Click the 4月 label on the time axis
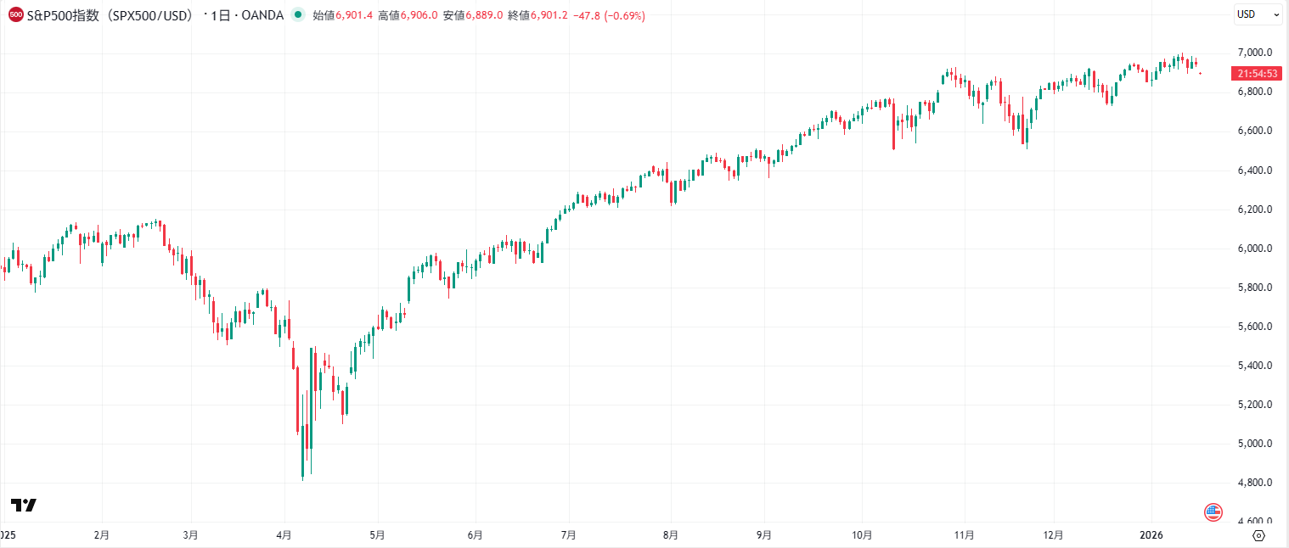Screen dimensions: 1289x548 tap(284, 535)
